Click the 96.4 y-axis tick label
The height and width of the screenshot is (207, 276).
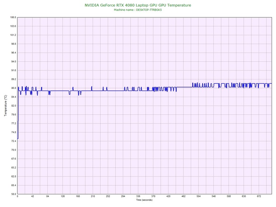click(14, 53)
